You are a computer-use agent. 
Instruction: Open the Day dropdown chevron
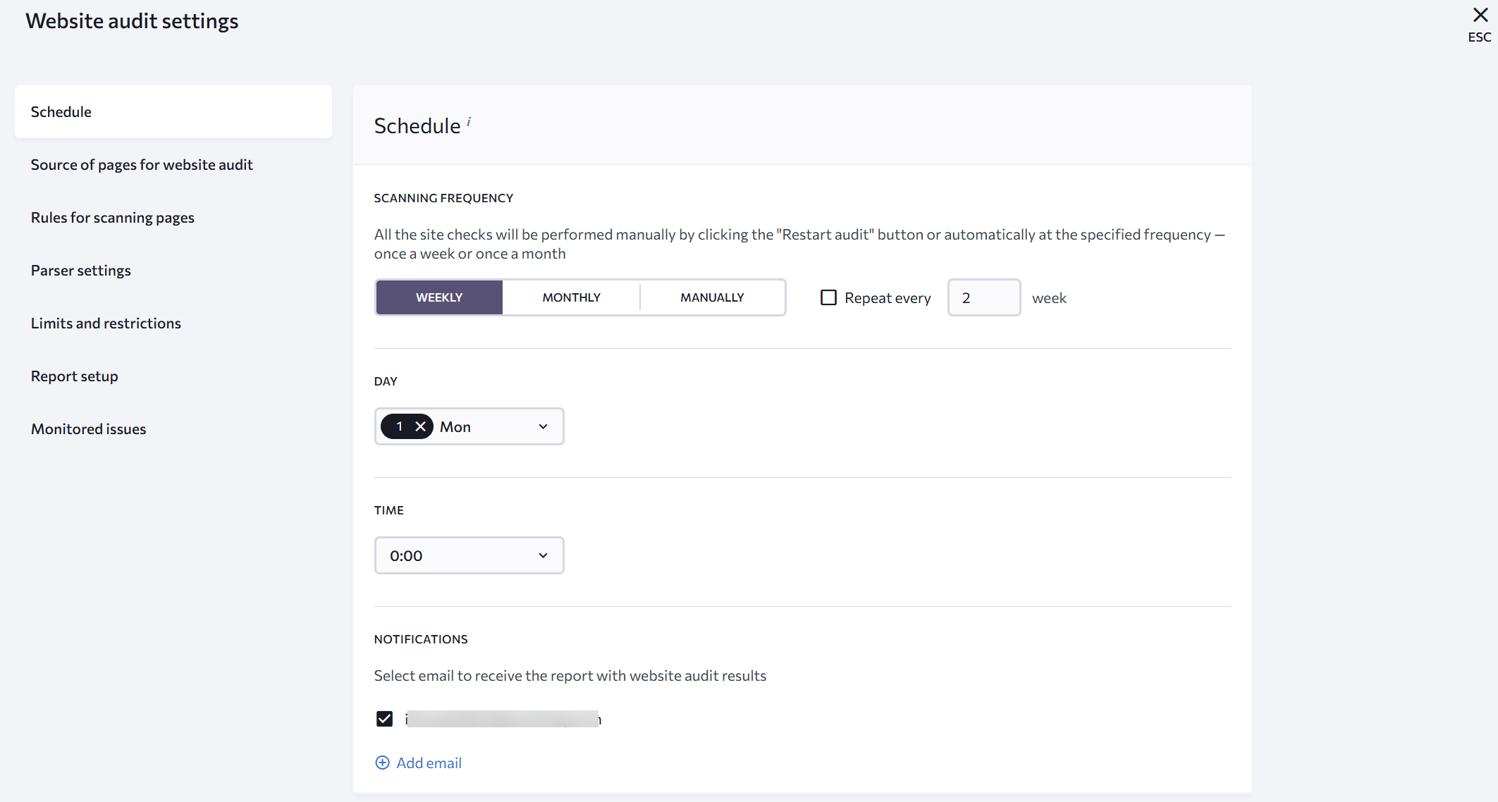[543, 426]
